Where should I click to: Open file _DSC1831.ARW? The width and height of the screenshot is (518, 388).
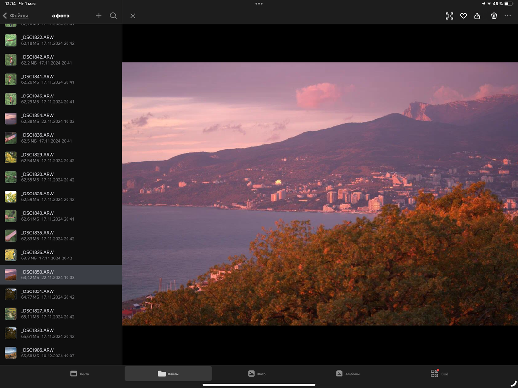(x=61, y=294)
